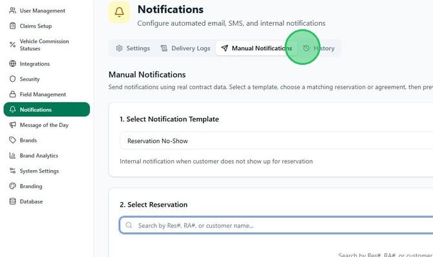Open the History tab
This screenshot has height=257, width=433.
tap(319, 48)
